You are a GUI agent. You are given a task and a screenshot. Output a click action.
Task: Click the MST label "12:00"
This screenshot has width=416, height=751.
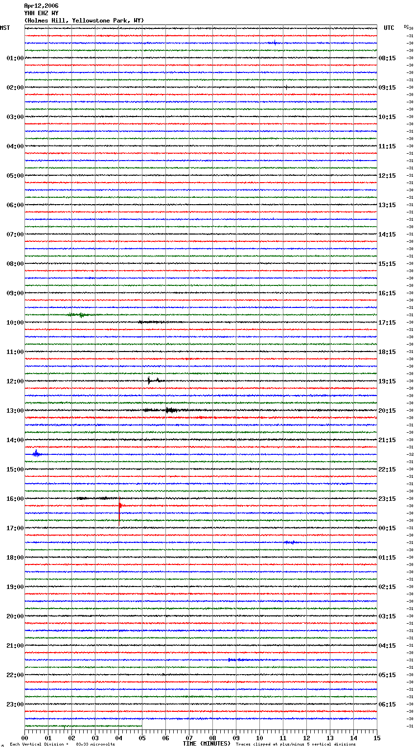pos(15,381)
